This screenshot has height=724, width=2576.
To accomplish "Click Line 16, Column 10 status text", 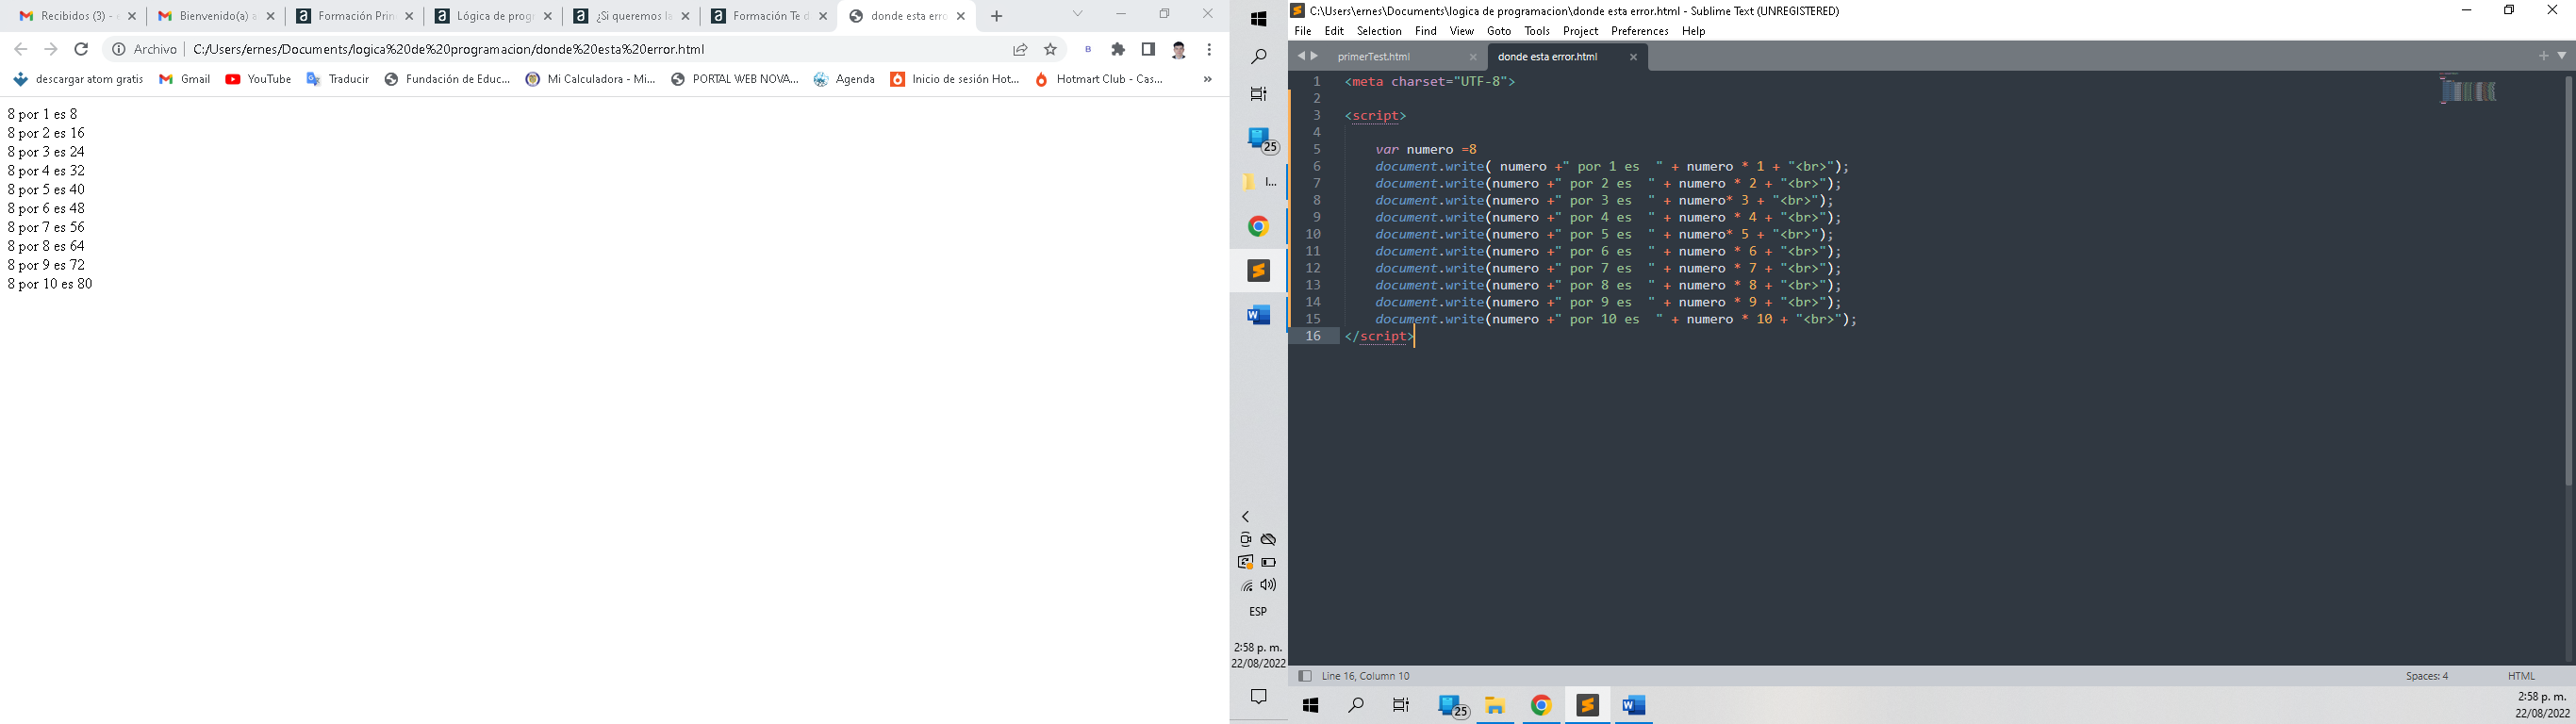I will 1365,676.
